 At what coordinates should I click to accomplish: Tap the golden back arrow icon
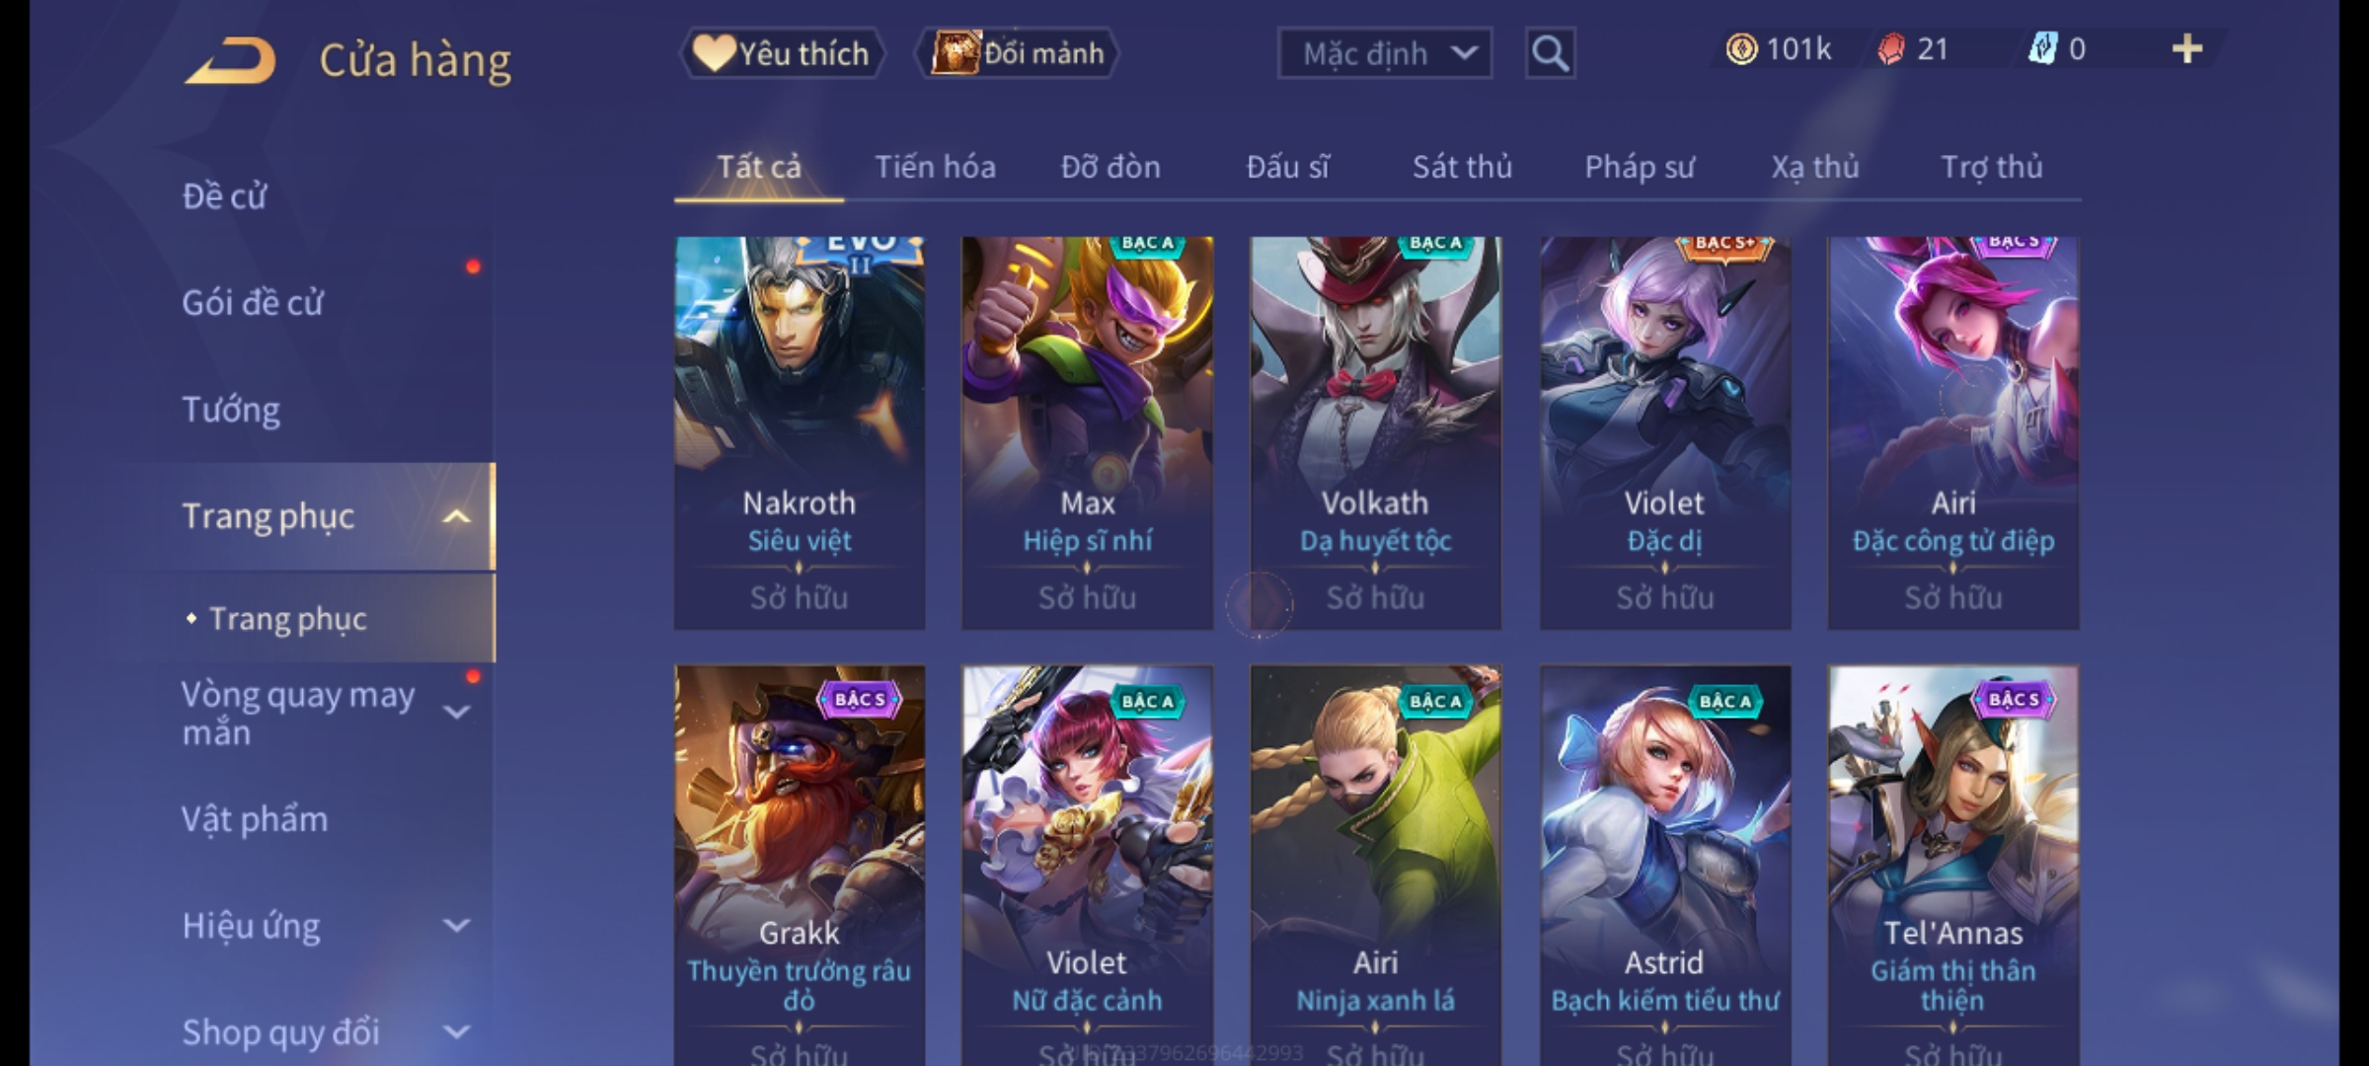tap(230, 61)
